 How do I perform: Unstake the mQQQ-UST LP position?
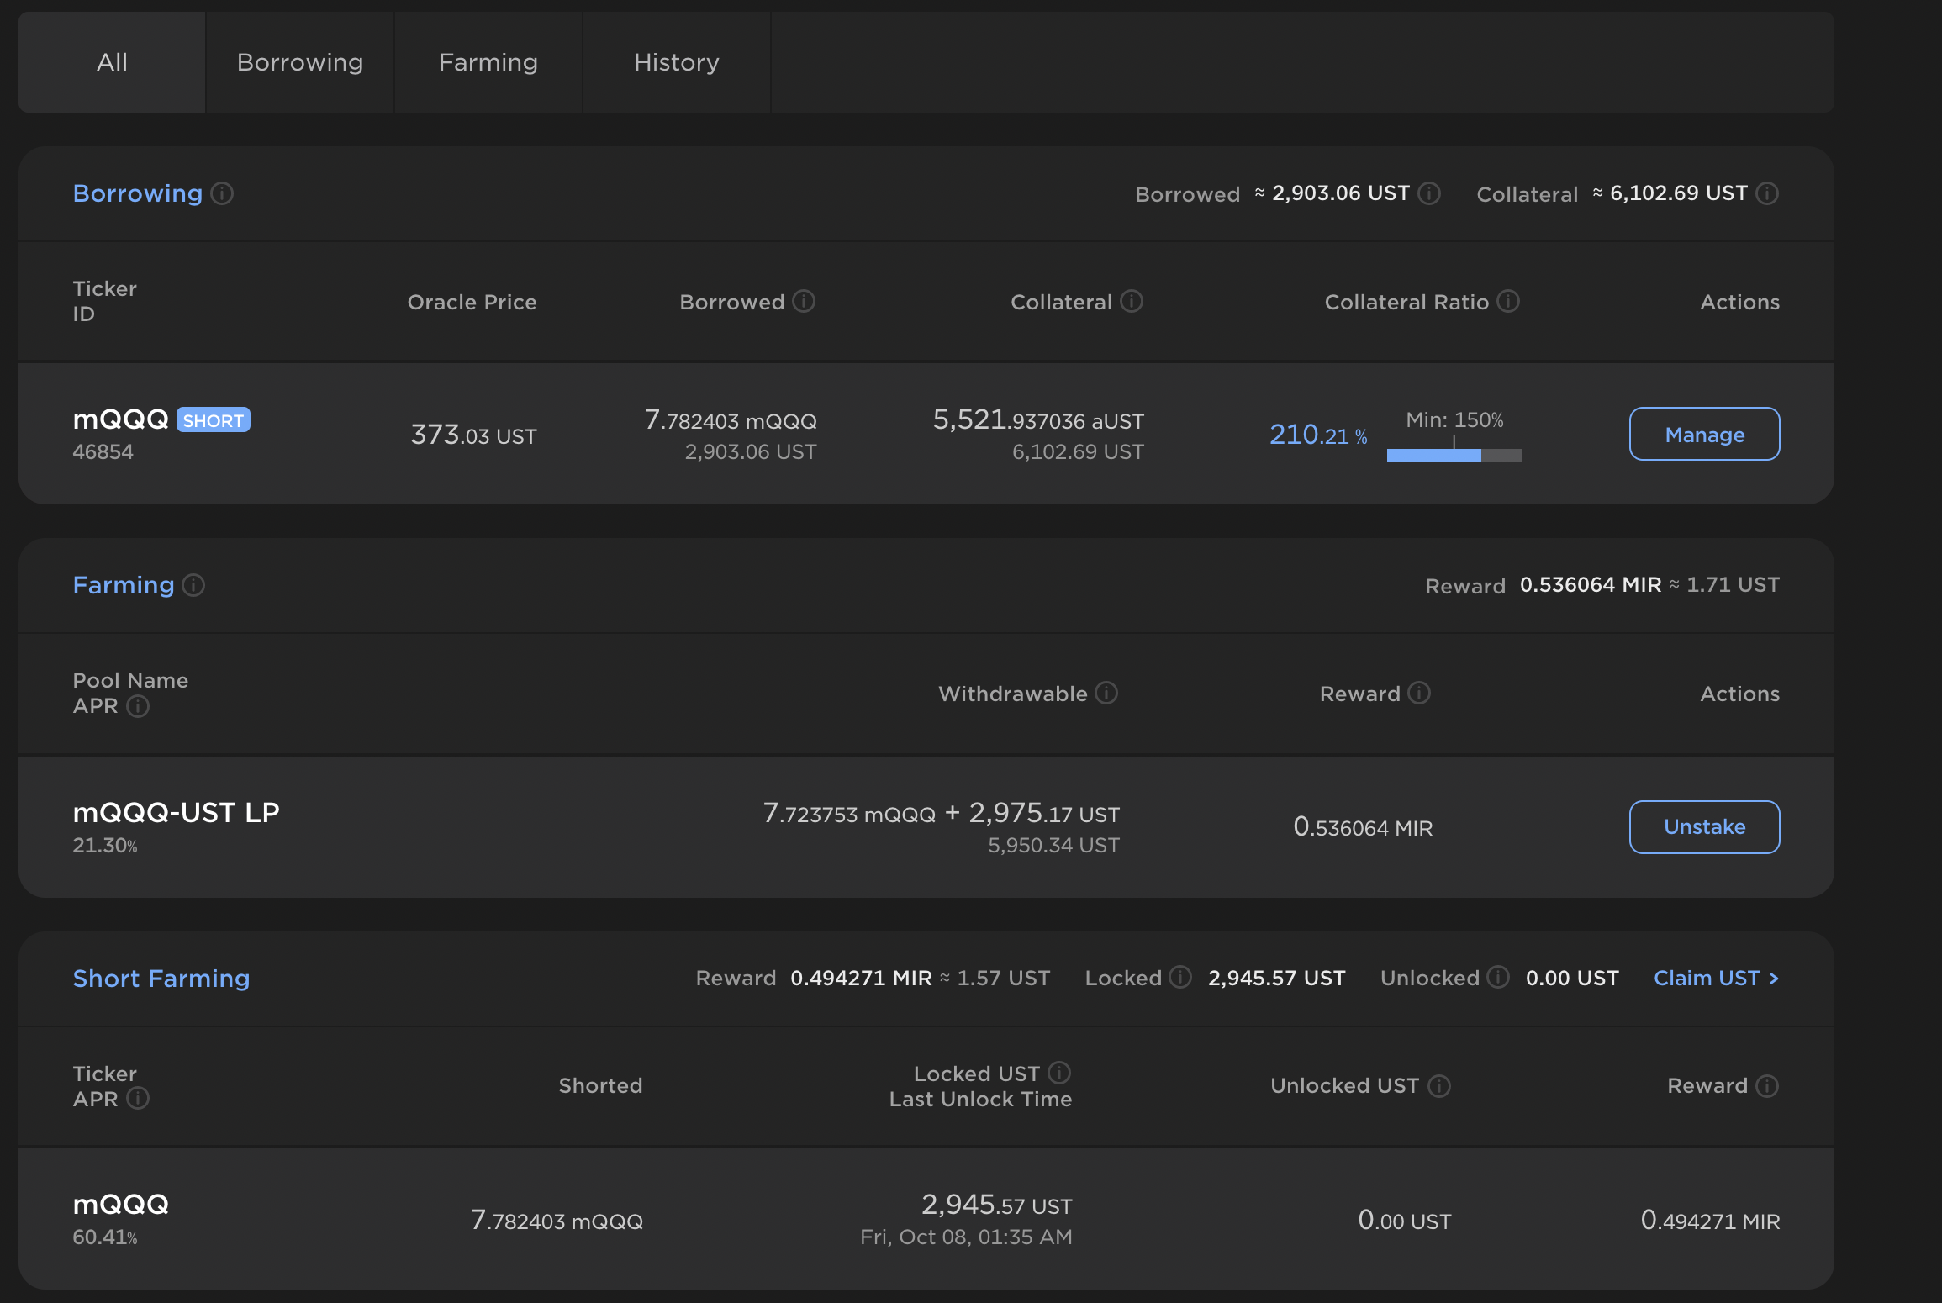1704,827
